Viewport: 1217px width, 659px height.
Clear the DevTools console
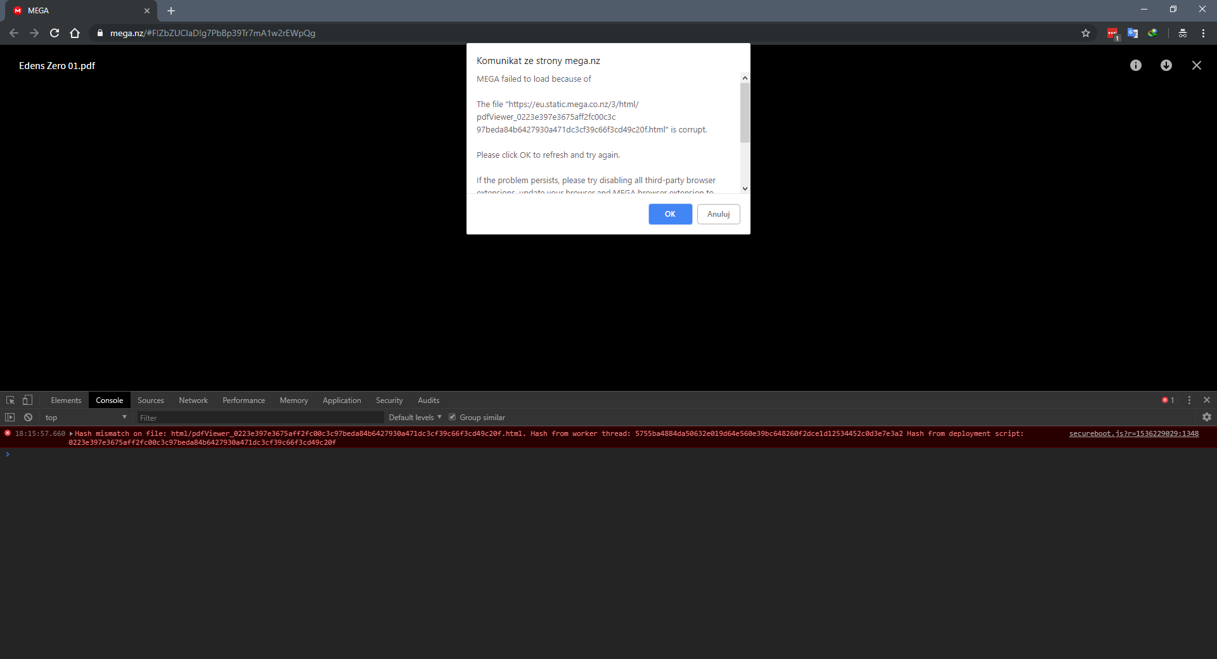[29, 417]
